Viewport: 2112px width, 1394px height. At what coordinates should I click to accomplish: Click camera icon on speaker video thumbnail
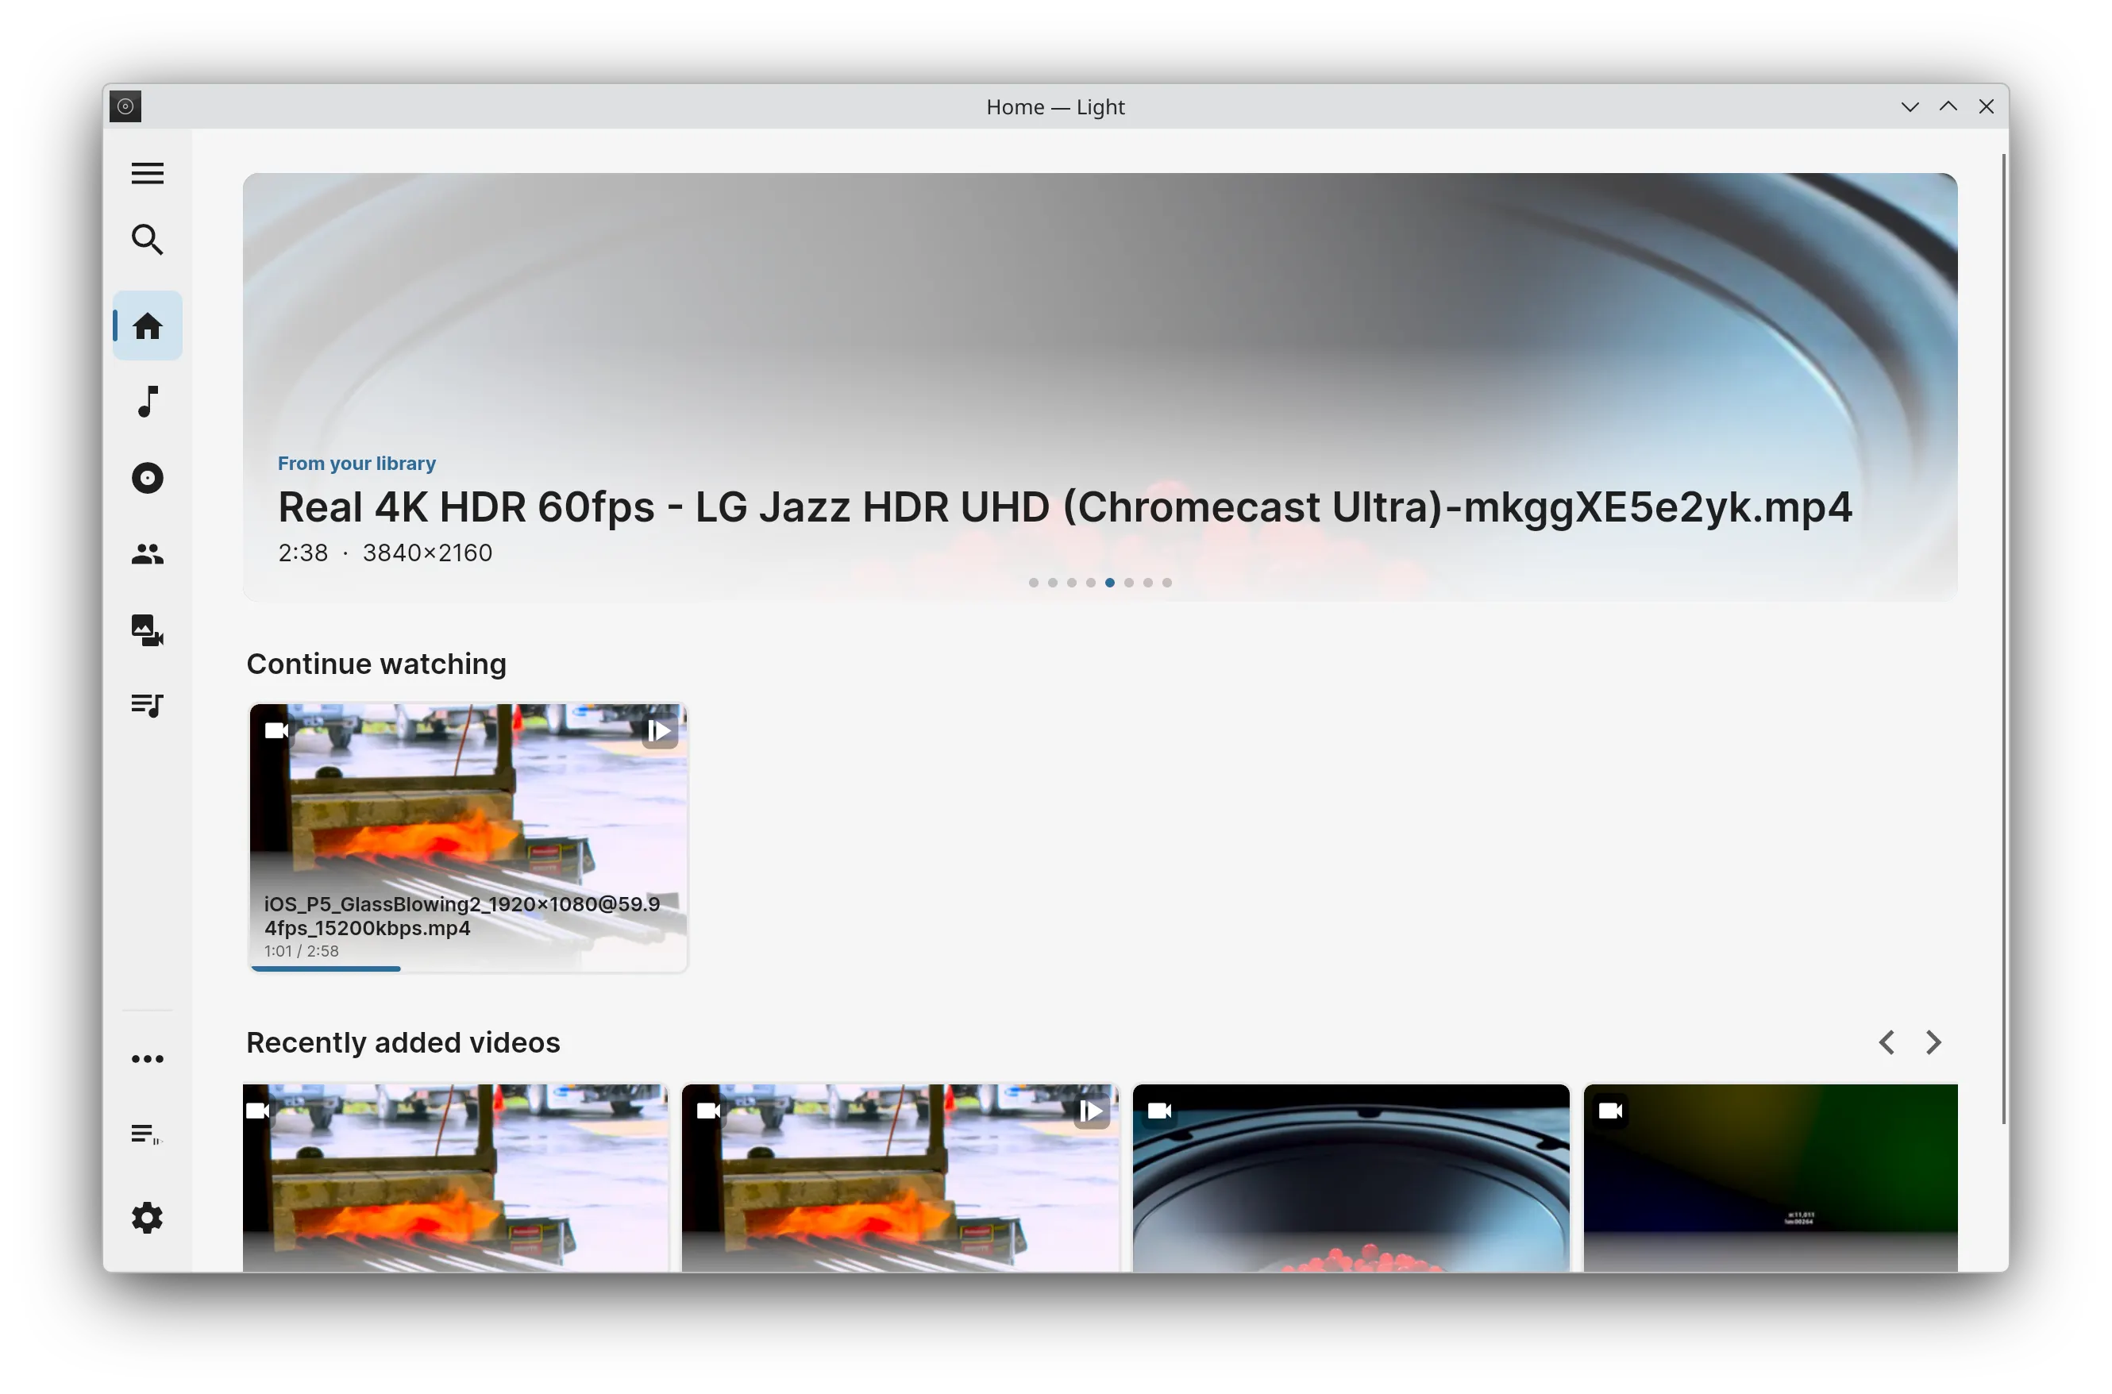pyautogui.click(x=1161, y=1111)
